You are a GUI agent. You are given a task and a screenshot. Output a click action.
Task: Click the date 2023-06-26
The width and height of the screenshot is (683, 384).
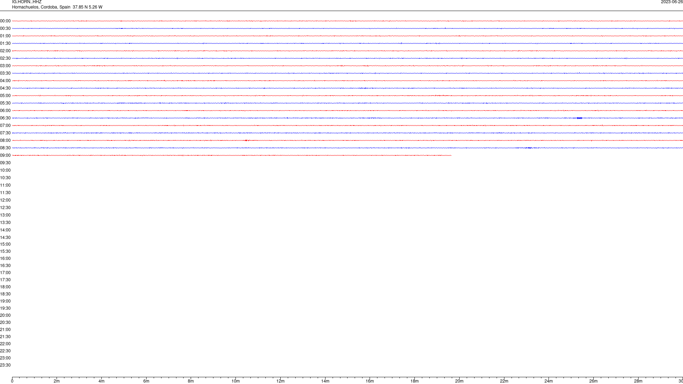pos(672,2)
